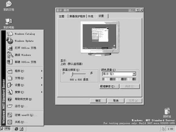Click the color quality spectrum bar
176x132 pixels.
point(119,79)
